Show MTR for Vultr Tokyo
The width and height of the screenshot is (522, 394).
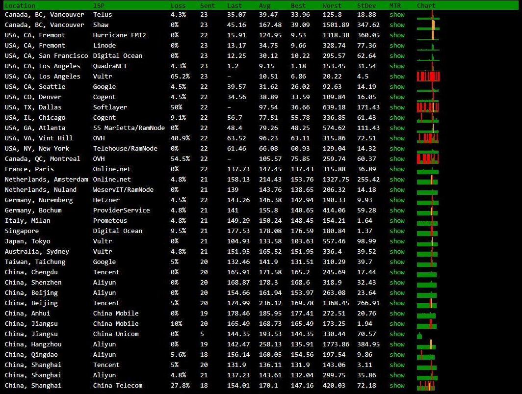coord(397,241)
